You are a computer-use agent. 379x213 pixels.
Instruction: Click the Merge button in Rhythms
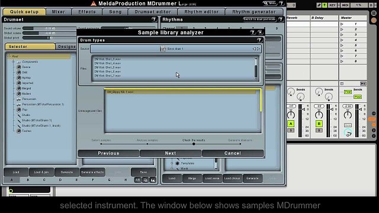click(192, 178)
